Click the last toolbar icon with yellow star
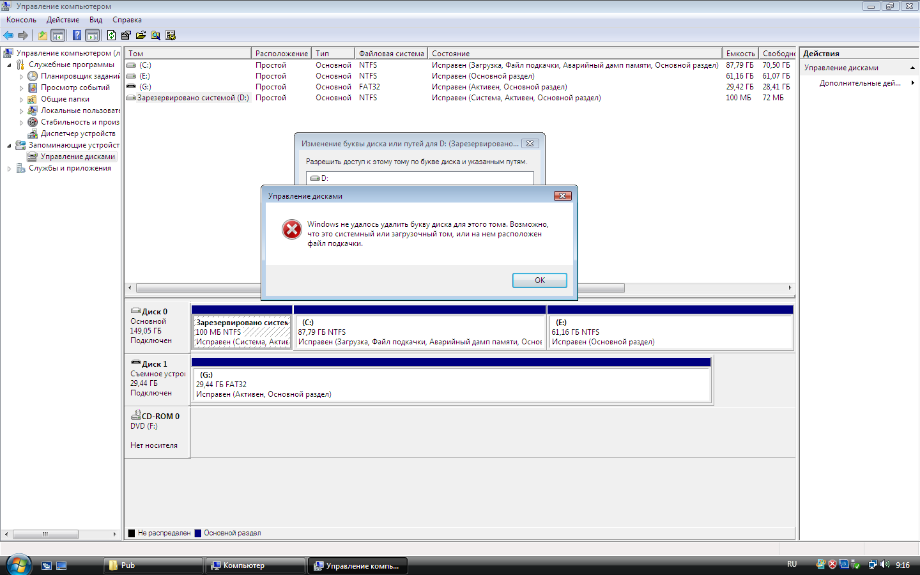This screenshot has width=920, height=575. tap(171, 35)
